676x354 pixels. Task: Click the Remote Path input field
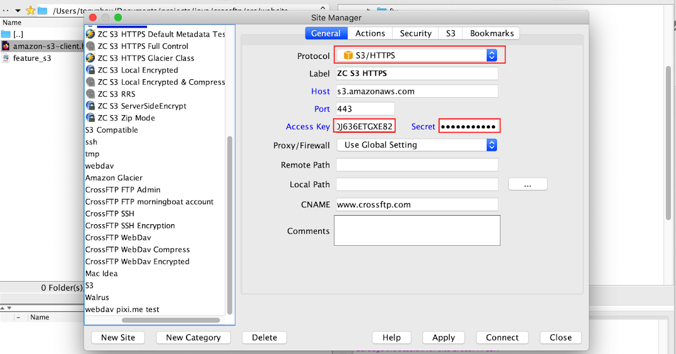[417, 165]
